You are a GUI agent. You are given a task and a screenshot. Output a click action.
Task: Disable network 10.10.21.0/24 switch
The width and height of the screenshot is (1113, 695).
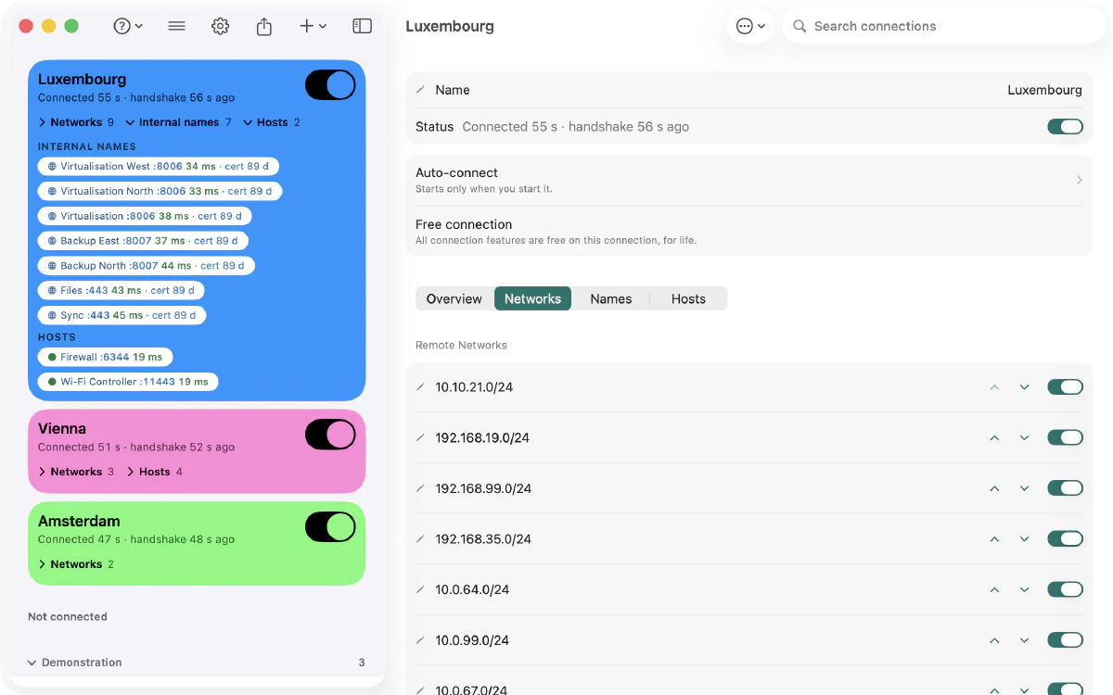(x=1065, y=387)
